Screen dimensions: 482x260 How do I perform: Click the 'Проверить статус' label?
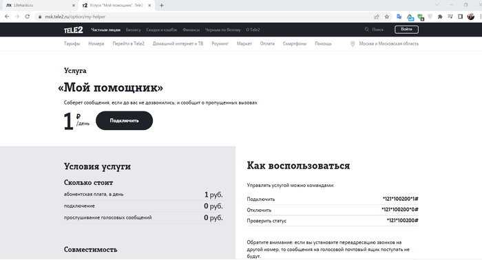click(266, 221)
